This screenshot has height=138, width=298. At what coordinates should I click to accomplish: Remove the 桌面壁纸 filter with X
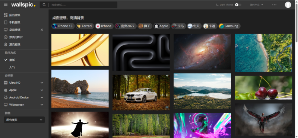(42, 30)
